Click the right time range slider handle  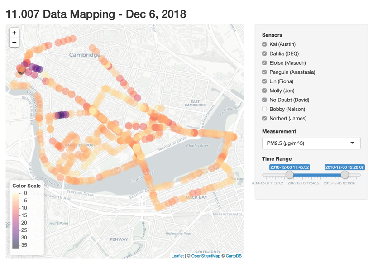pos(344,175)
